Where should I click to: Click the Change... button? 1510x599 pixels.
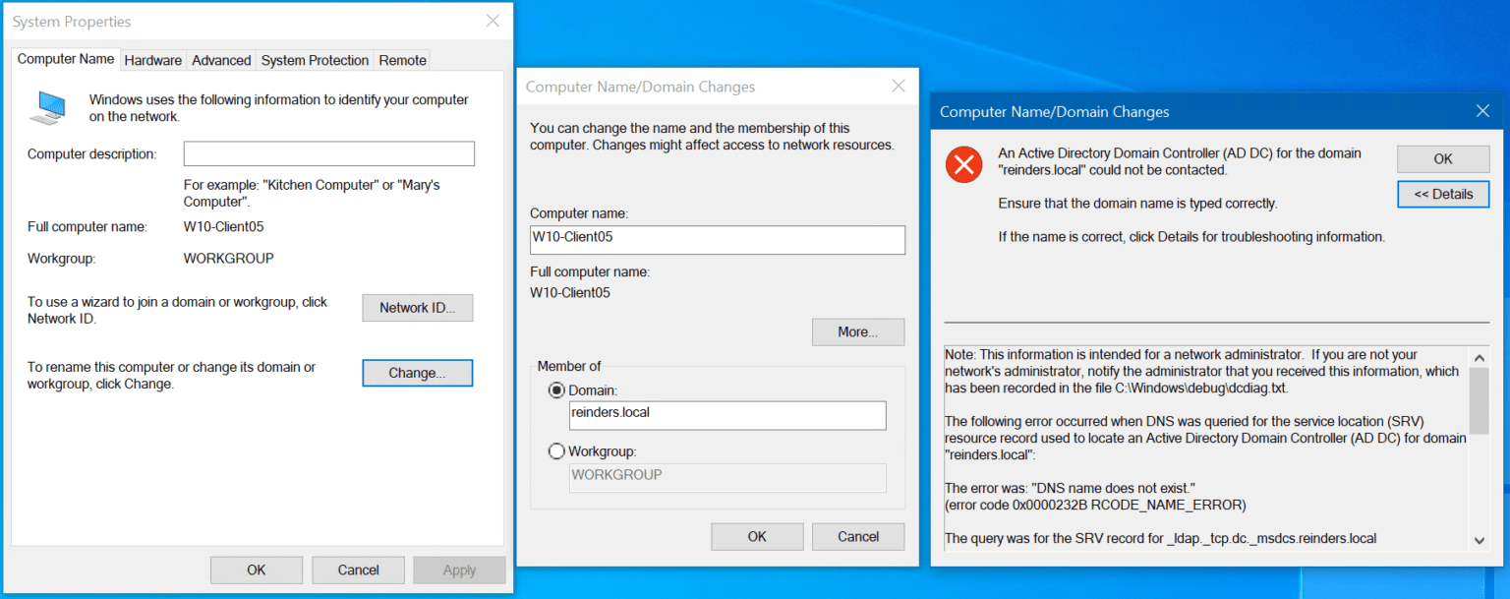[x=418, y=373]
